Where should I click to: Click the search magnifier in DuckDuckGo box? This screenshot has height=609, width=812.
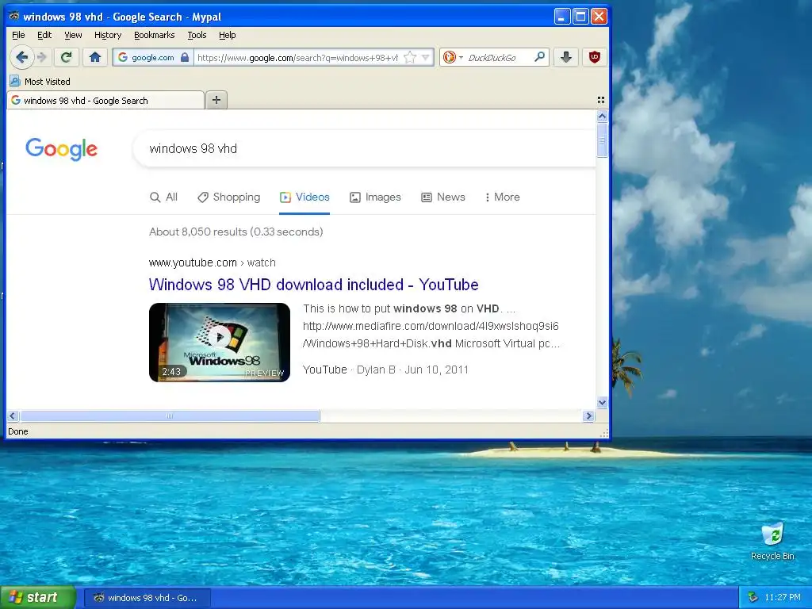pyautogui.click(x=539, y=57)
